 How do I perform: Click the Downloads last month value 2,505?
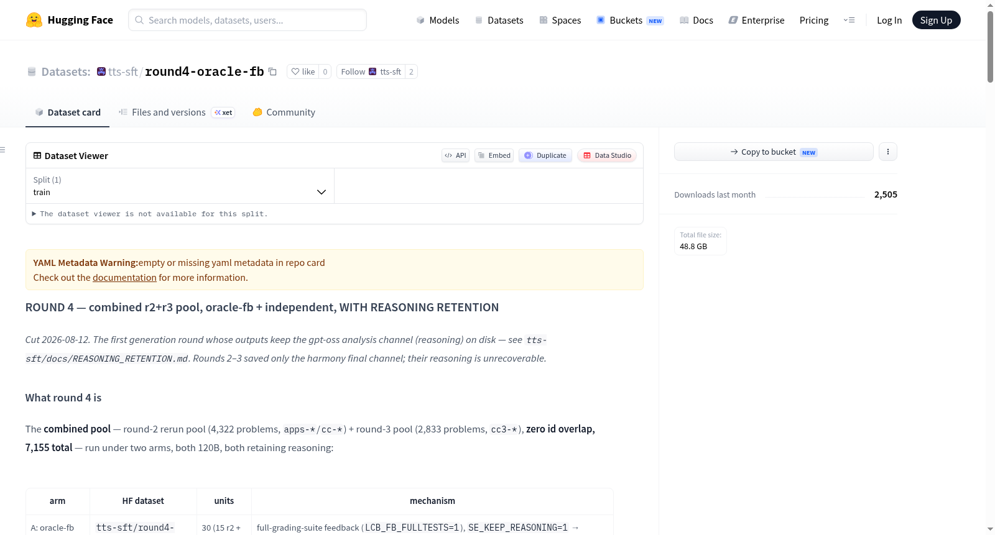(886, 194)
